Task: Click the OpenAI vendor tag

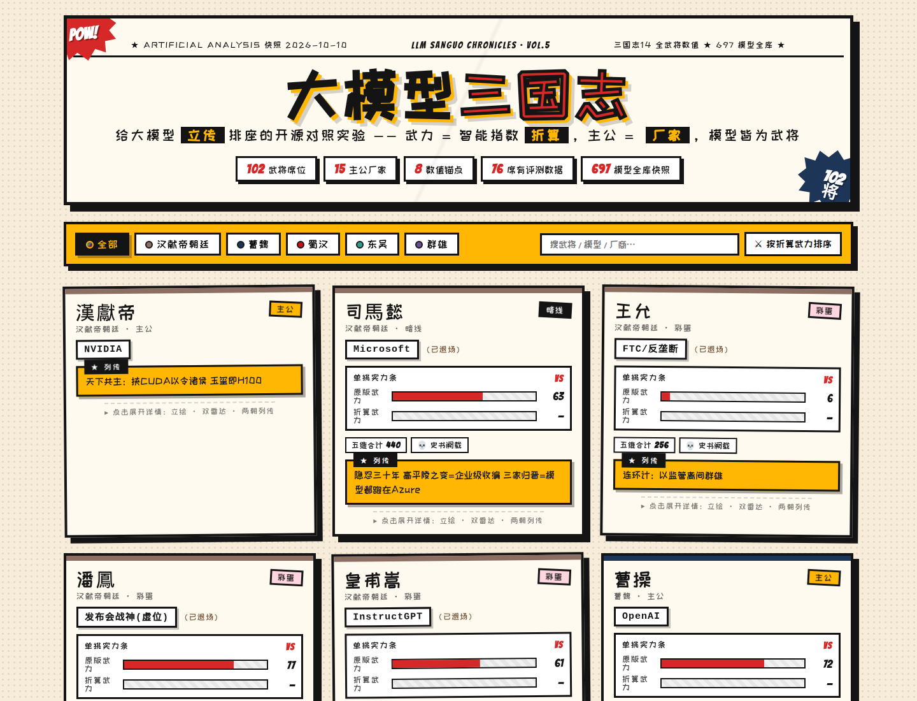Action: coord(641,616)
